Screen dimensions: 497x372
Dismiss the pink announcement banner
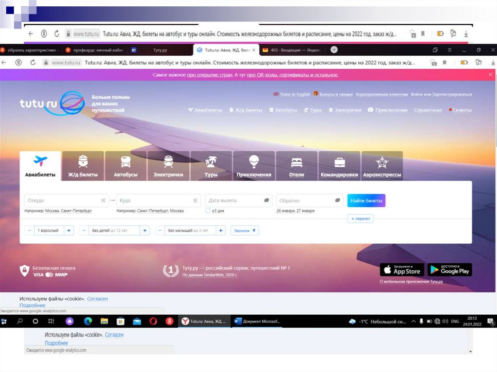pos(490,75)
